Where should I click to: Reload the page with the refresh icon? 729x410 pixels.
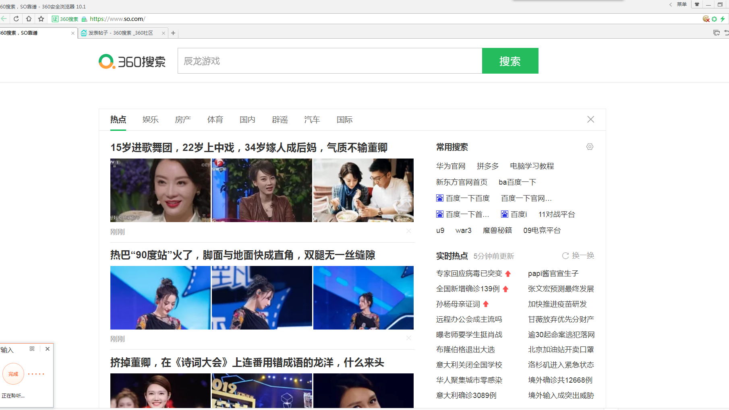(16, 19)
